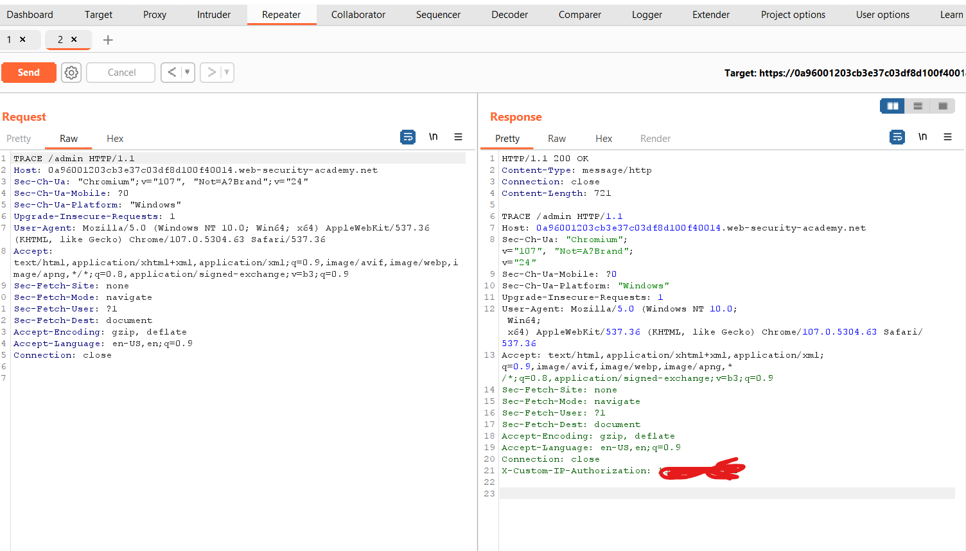The height and width of the screenshot is (551, 966).
Task: Select combined tabbed view layout icon
Action: click(943, 106)
